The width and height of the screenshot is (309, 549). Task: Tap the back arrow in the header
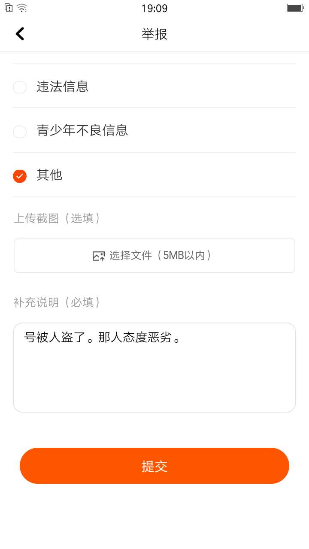[x=20, y=33]
